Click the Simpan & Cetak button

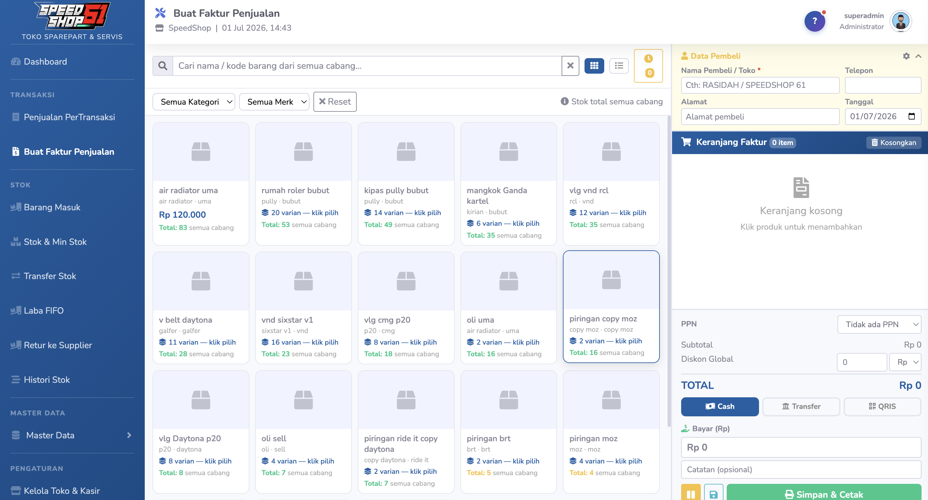(x=824, y=494)
